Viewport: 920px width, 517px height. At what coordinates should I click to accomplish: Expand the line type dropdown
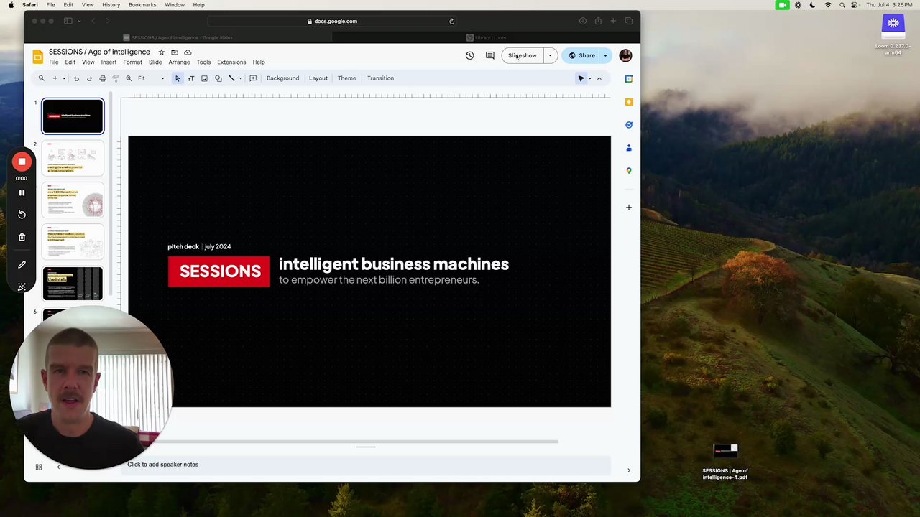click(x=240, y=78)
